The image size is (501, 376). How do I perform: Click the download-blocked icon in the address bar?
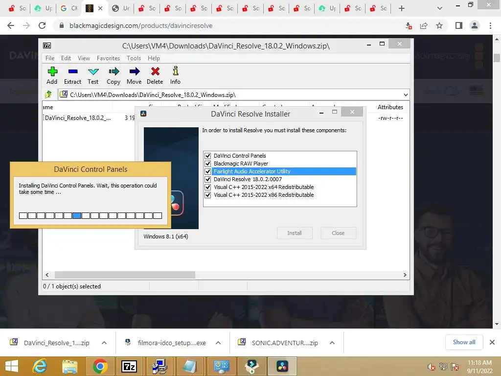click(409, 26)
